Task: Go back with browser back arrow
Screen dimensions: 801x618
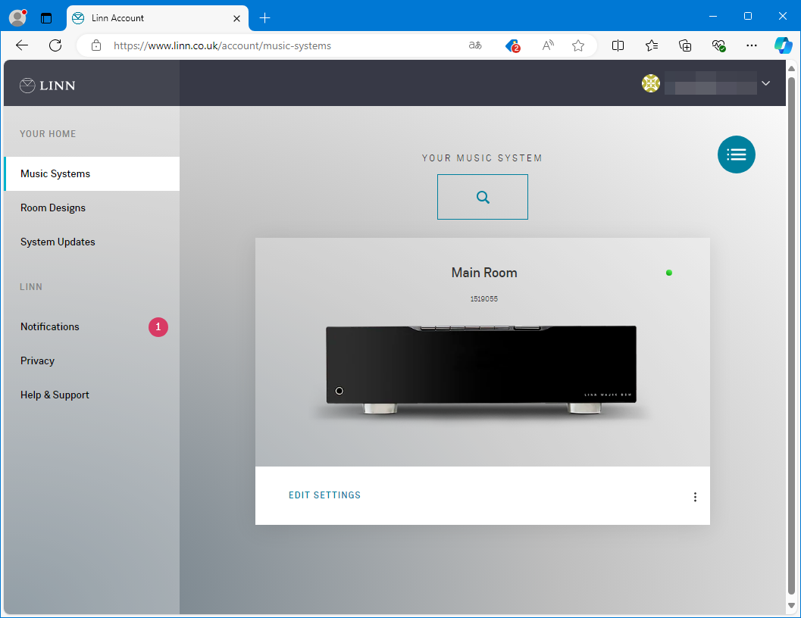Action: pos(22,45)
